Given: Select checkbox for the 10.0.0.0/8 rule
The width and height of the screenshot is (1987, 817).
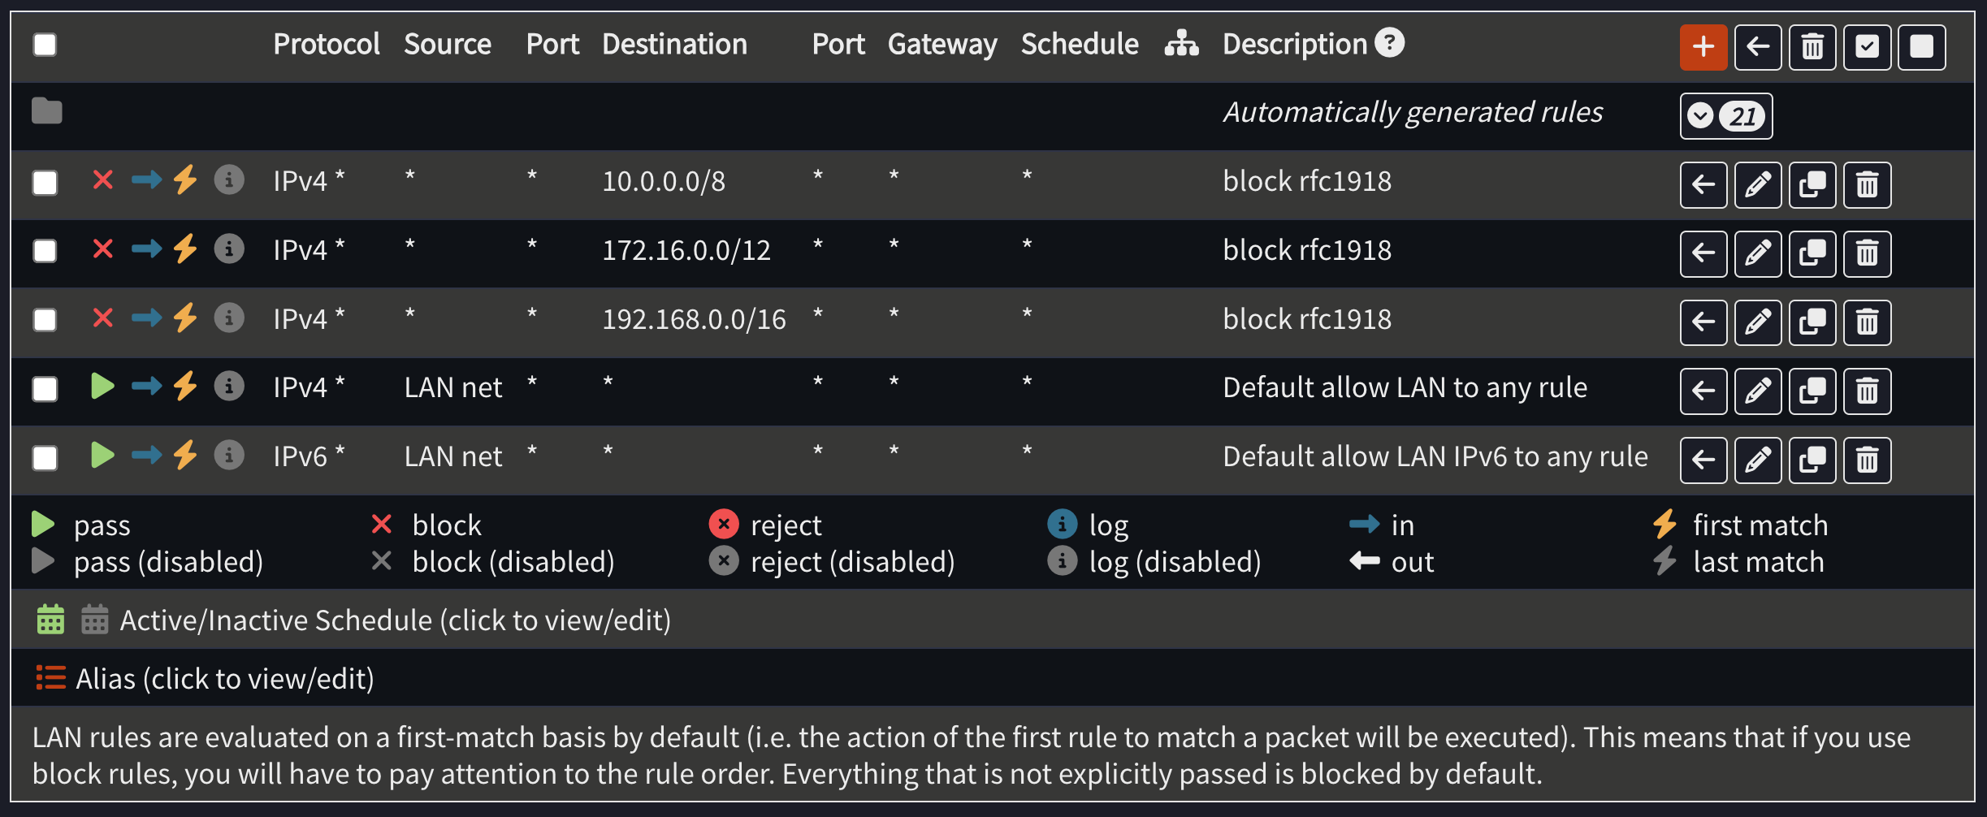Looking at the screenshot, I should [x=45, y=183].
